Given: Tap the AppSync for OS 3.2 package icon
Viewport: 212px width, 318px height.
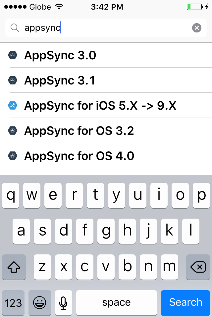Looking at the screenshot, I should click(13, 131).
